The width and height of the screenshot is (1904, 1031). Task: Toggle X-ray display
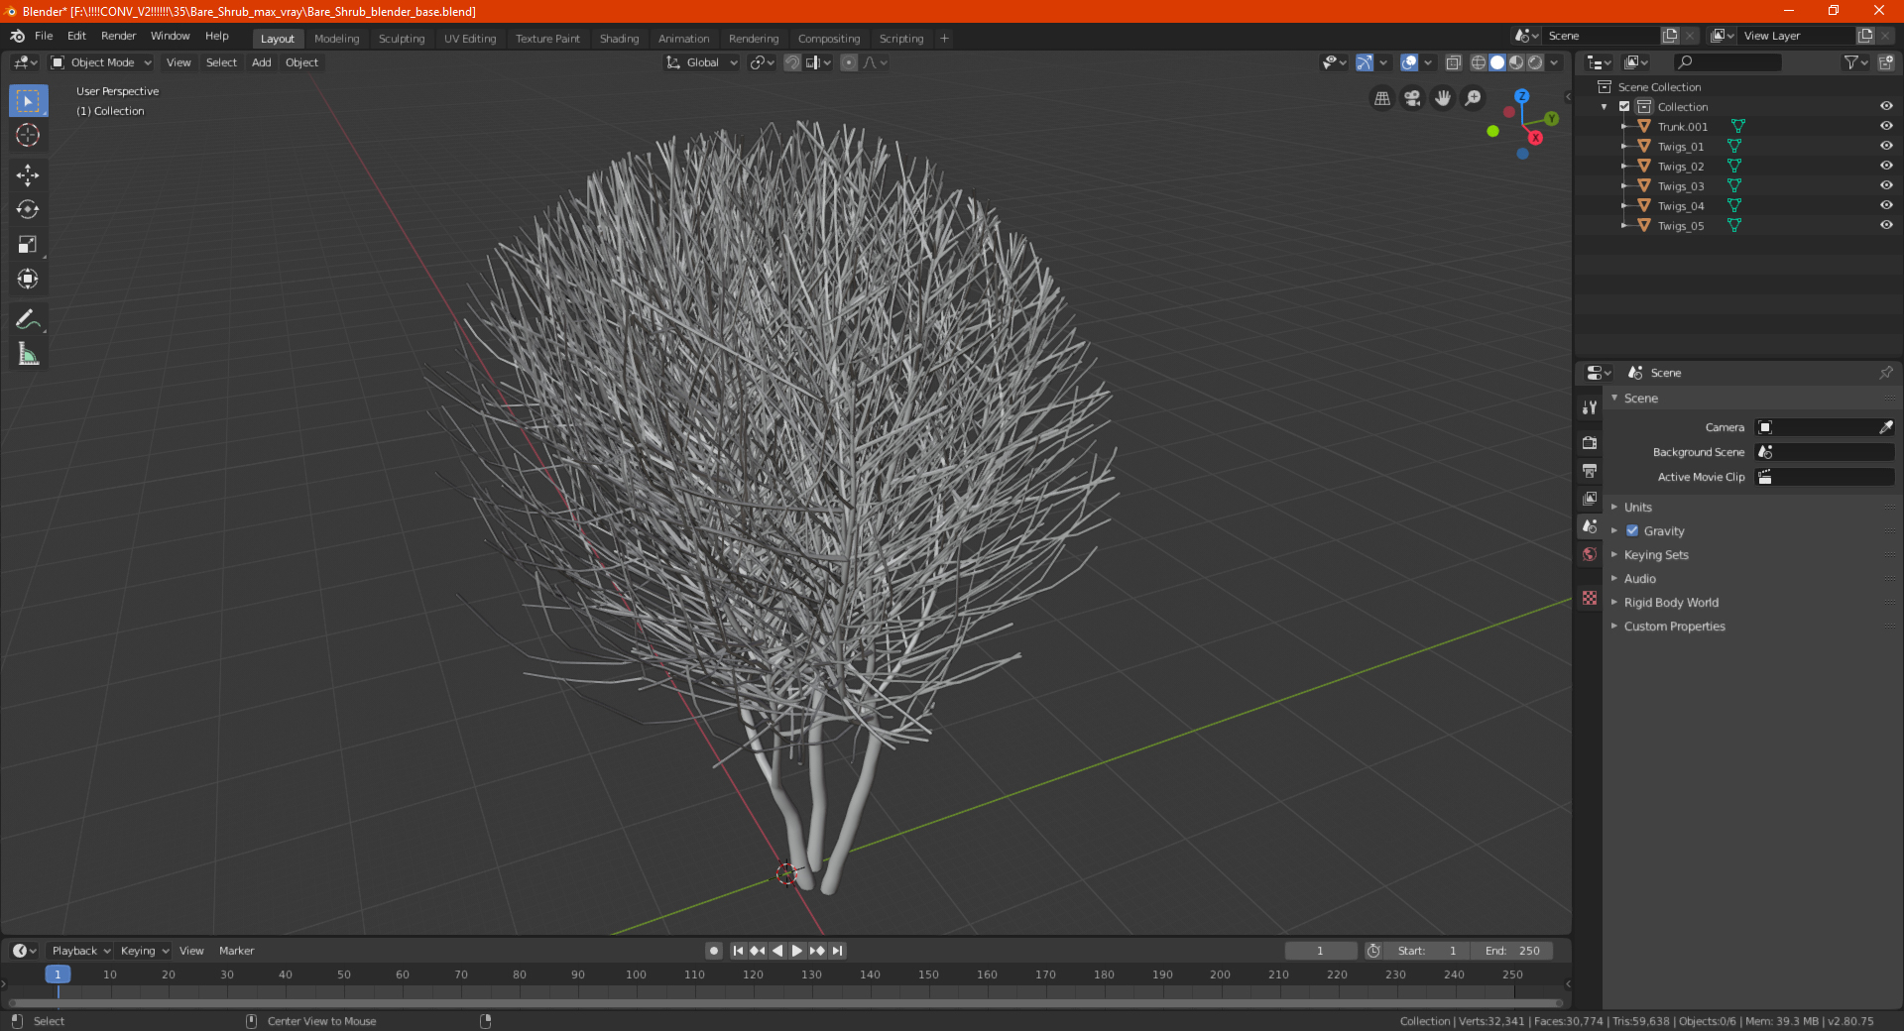pyautogui.click(x=1453, y=62)
